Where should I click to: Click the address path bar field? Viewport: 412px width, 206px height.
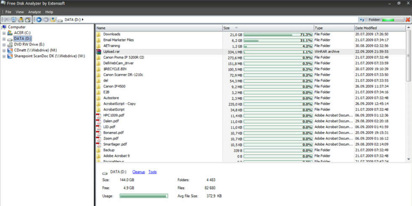tap(208, 19)
